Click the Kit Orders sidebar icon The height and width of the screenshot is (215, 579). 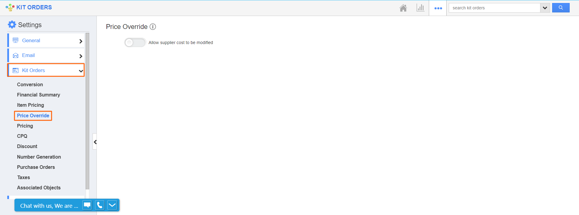[x=16, y=71]
